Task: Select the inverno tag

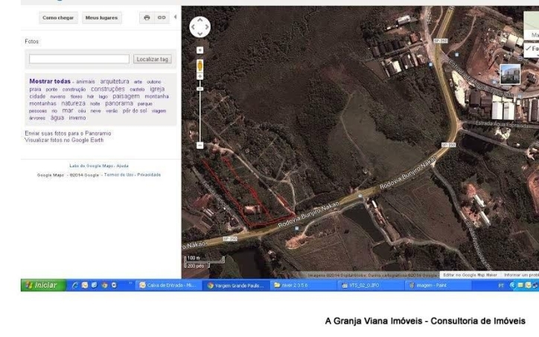Action: coord(77,118)
